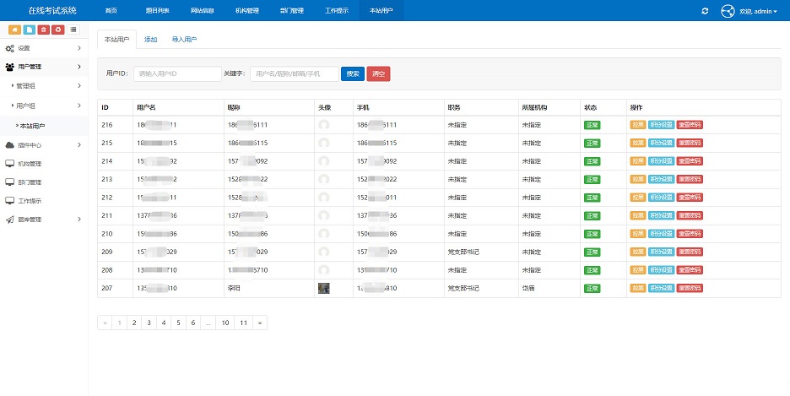Click the red recycle shortcut icon
This screenshot has height=396, width=790.
[58, 30]
